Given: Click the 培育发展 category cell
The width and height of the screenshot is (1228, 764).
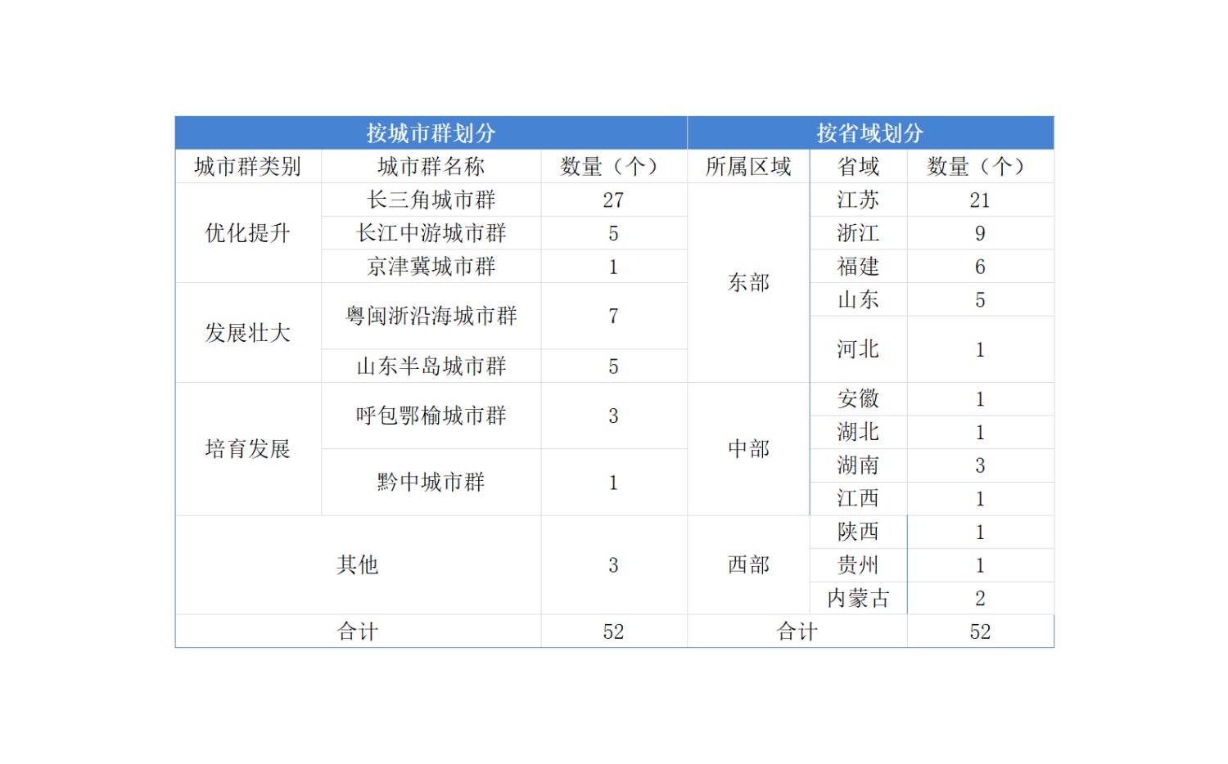Looking at the screenshot, I should pyautogui.click(x=247, y=449).
